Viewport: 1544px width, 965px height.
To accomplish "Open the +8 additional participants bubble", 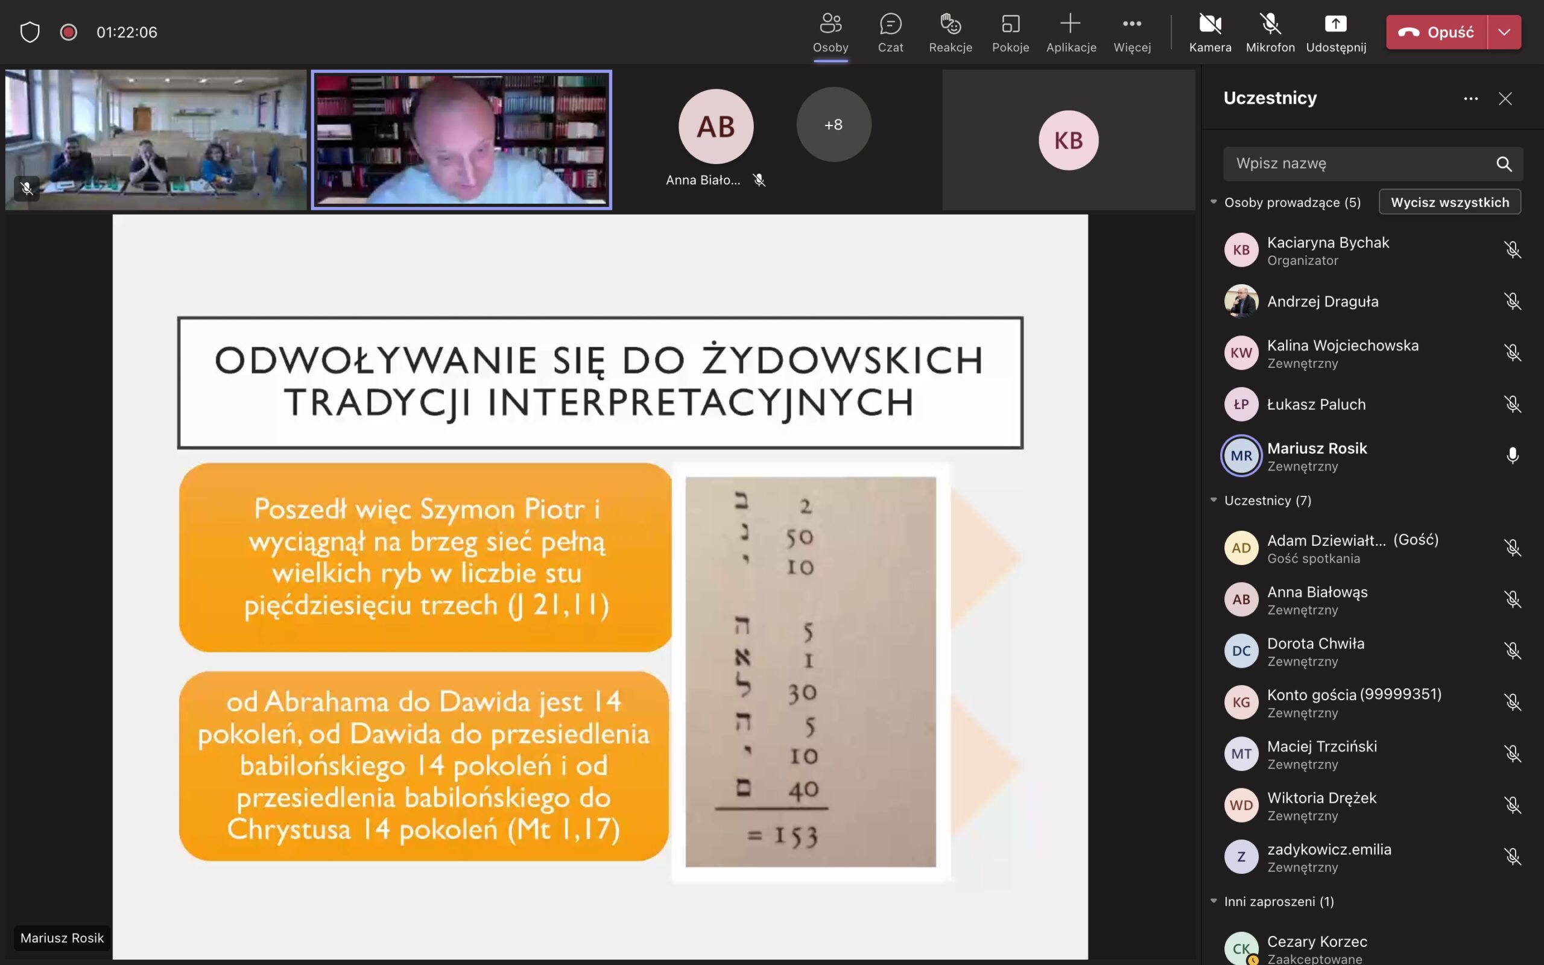I will [x=834, y=124].
